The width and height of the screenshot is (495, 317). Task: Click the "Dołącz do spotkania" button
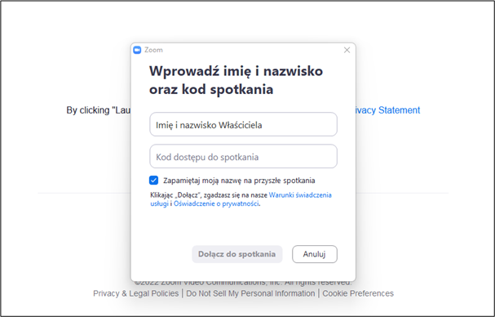(x=237, y=254)
